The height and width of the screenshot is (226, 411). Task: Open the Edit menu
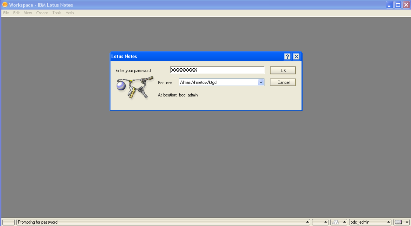coord(16,13)
